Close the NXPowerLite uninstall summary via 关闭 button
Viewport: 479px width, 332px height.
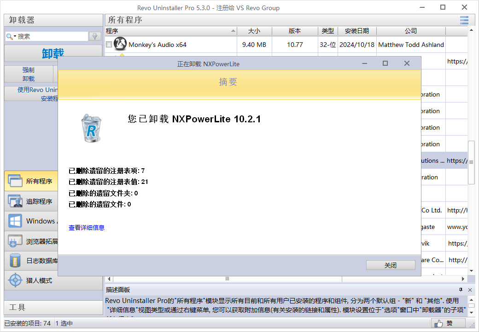[x=391, y=265]
